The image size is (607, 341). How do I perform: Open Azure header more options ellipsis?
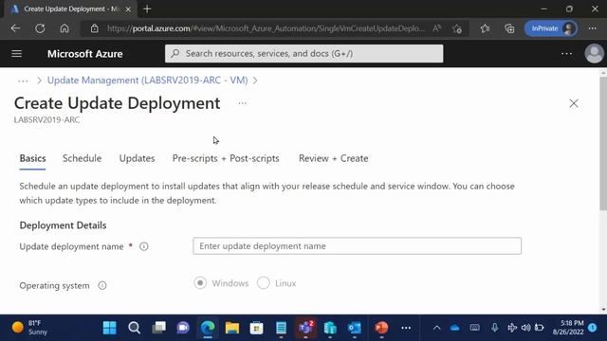(566, 54)
